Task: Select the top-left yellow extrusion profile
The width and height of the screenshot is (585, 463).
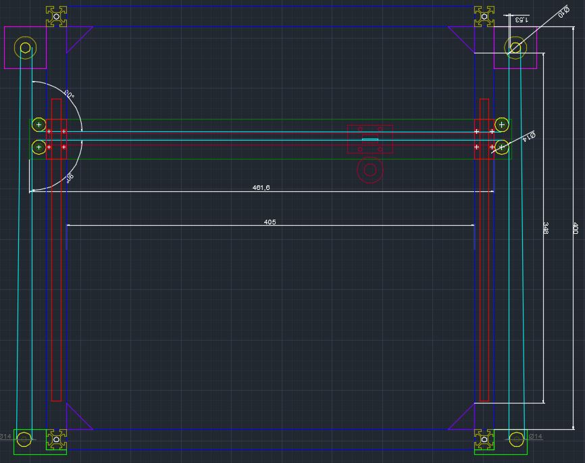Action: (56, 17)
